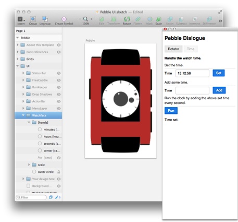Switch to the Time tab

[191, 49]
